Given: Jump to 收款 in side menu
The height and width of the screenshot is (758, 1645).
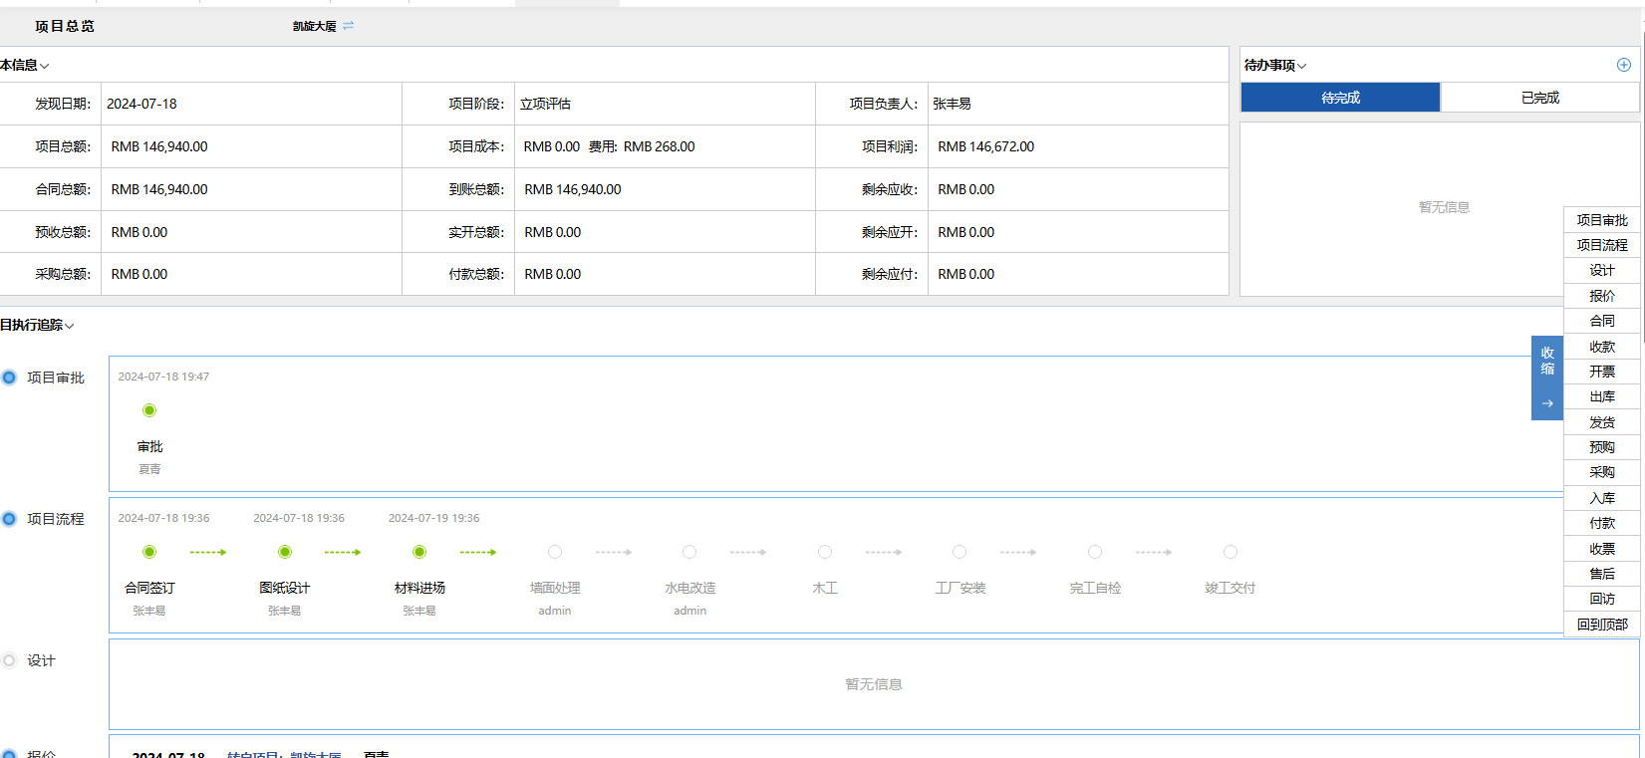Looking at the screenshot, I should tap(1602, 347).
